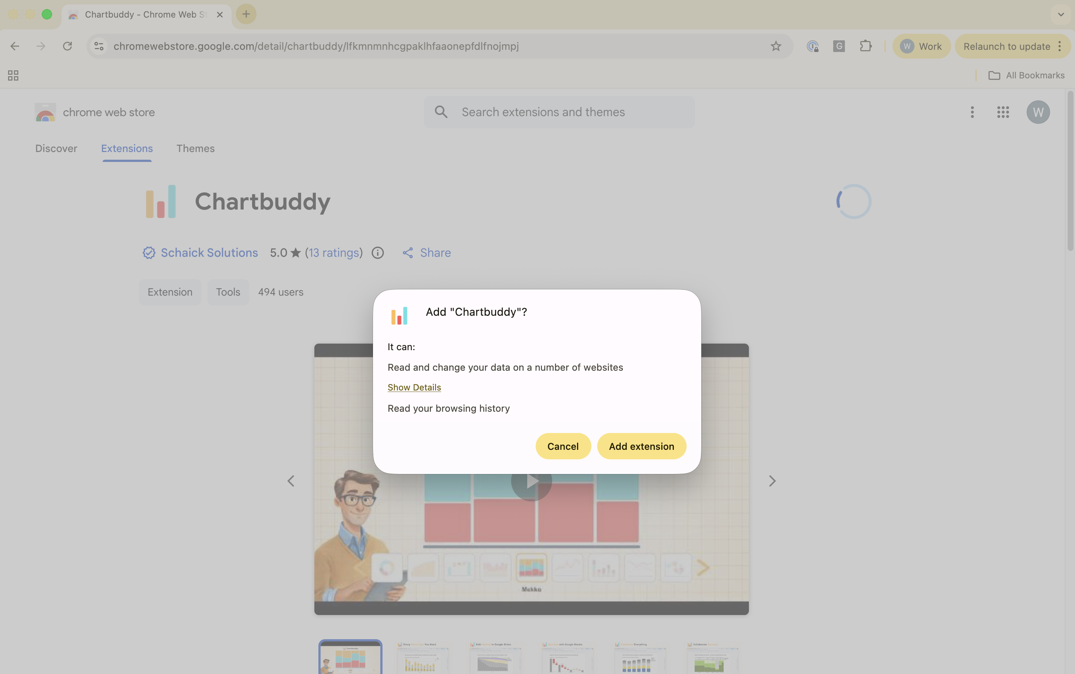The height and width of the screenshot is (674, 1075).
Task: Switch to the Themes tab
Action: 195,148
